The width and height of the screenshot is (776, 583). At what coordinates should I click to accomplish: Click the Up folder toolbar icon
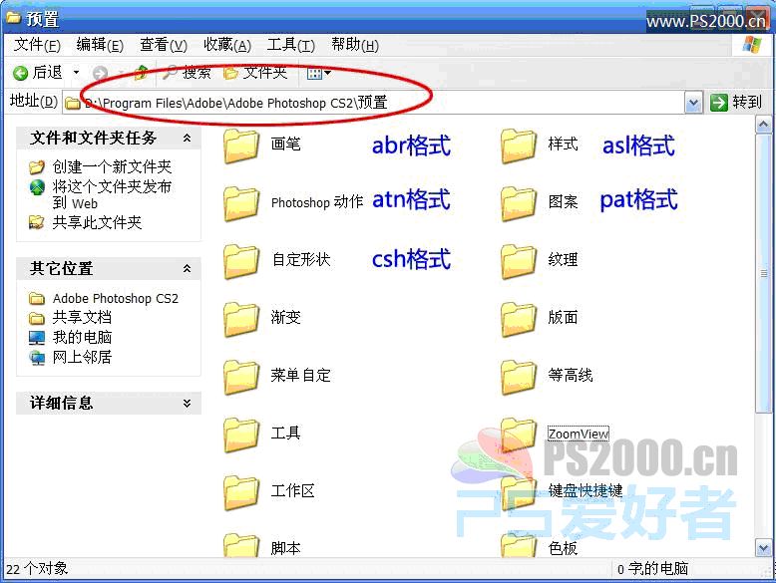141,73
